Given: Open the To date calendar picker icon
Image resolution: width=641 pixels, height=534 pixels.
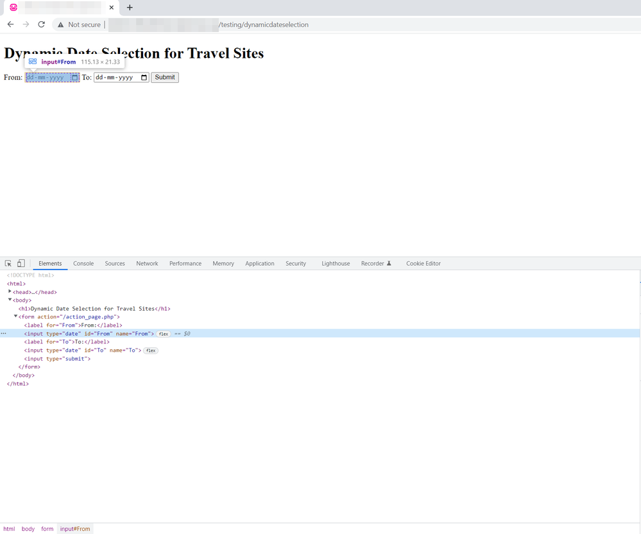Looking at the screenshot, I should [144, 78].
